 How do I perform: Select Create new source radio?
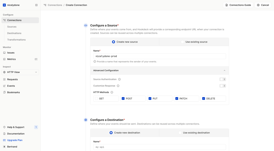[x=113, y=42]
